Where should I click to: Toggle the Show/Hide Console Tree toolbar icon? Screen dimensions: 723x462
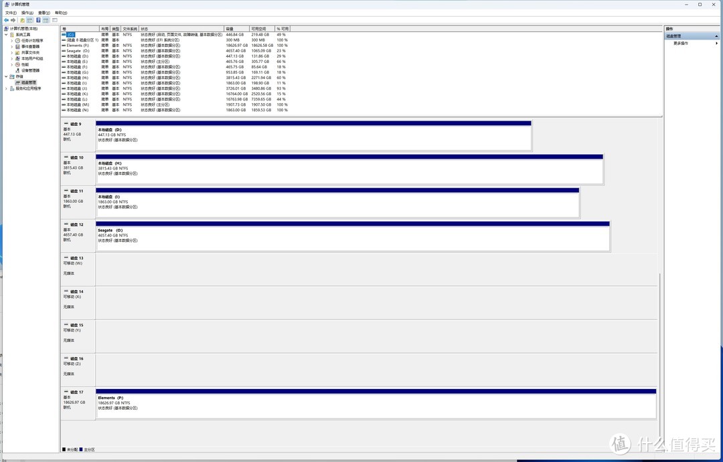30,20
